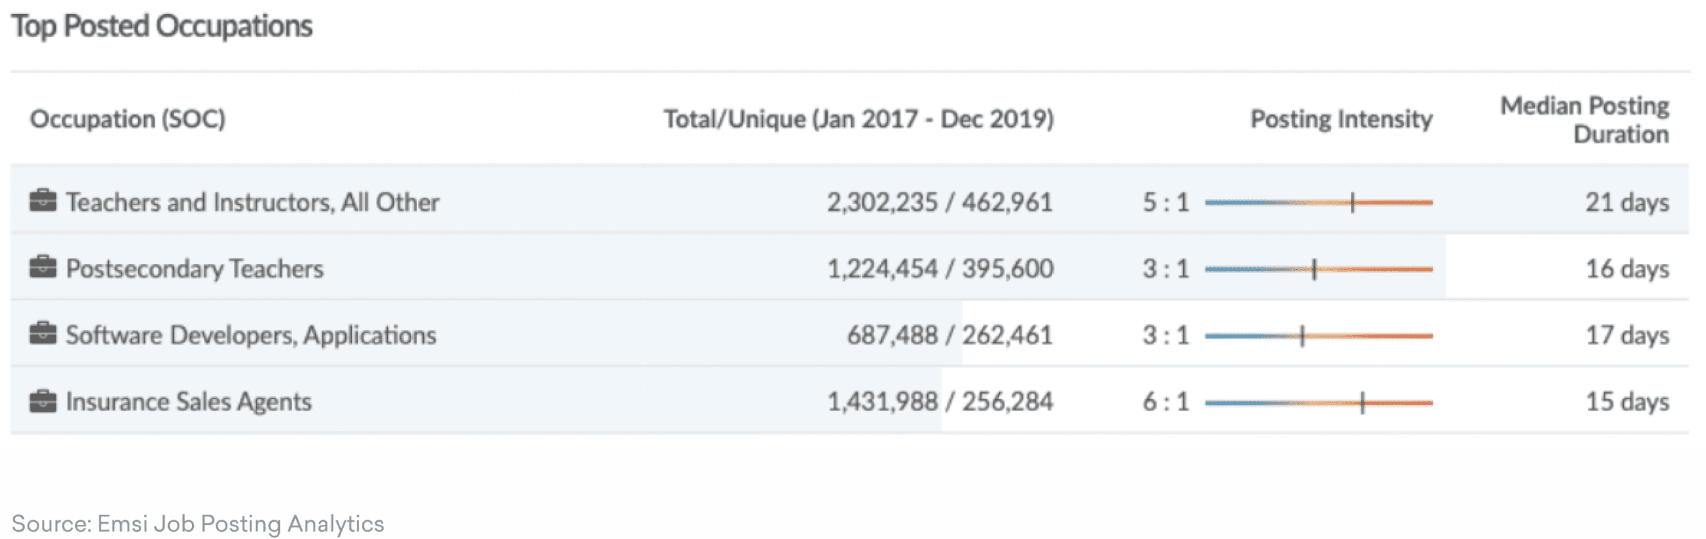Click 3 : 1 ratio in Postsecondary Teachers row
The image size is (1706, 539).
(1166, 269)
